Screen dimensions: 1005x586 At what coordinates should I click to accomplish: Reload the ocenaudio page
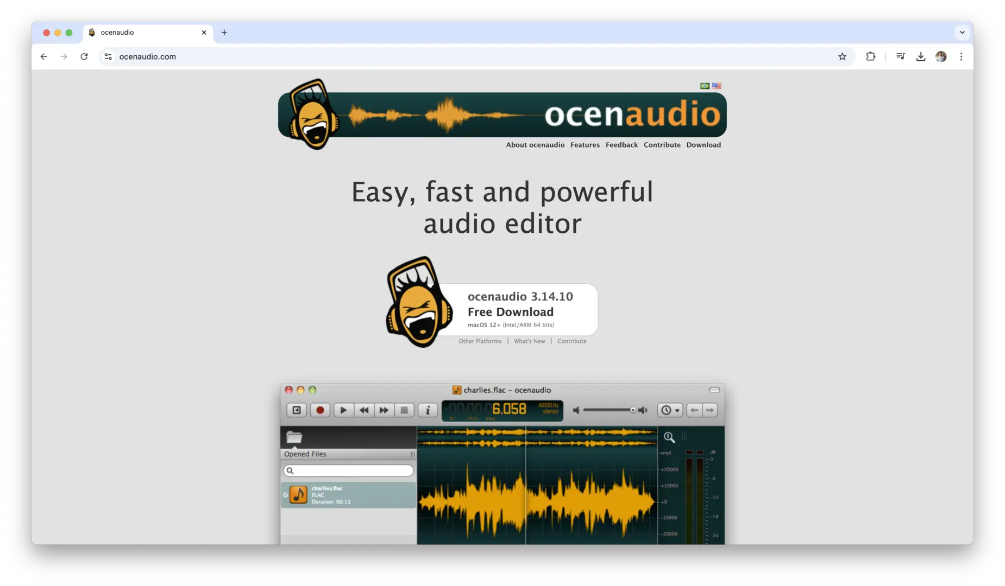click(84, 56)
